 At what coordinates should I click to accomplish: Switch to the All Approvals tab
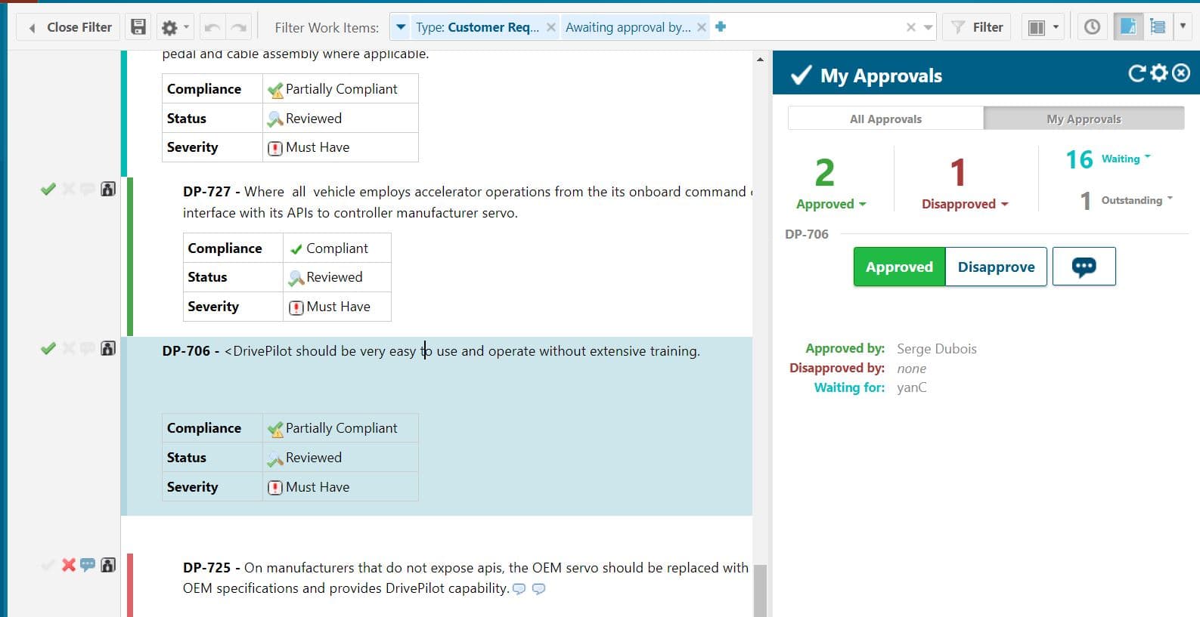point(885,119)
